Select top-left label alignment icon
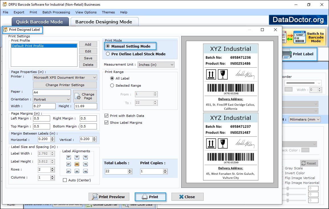 tap(69, 157)
